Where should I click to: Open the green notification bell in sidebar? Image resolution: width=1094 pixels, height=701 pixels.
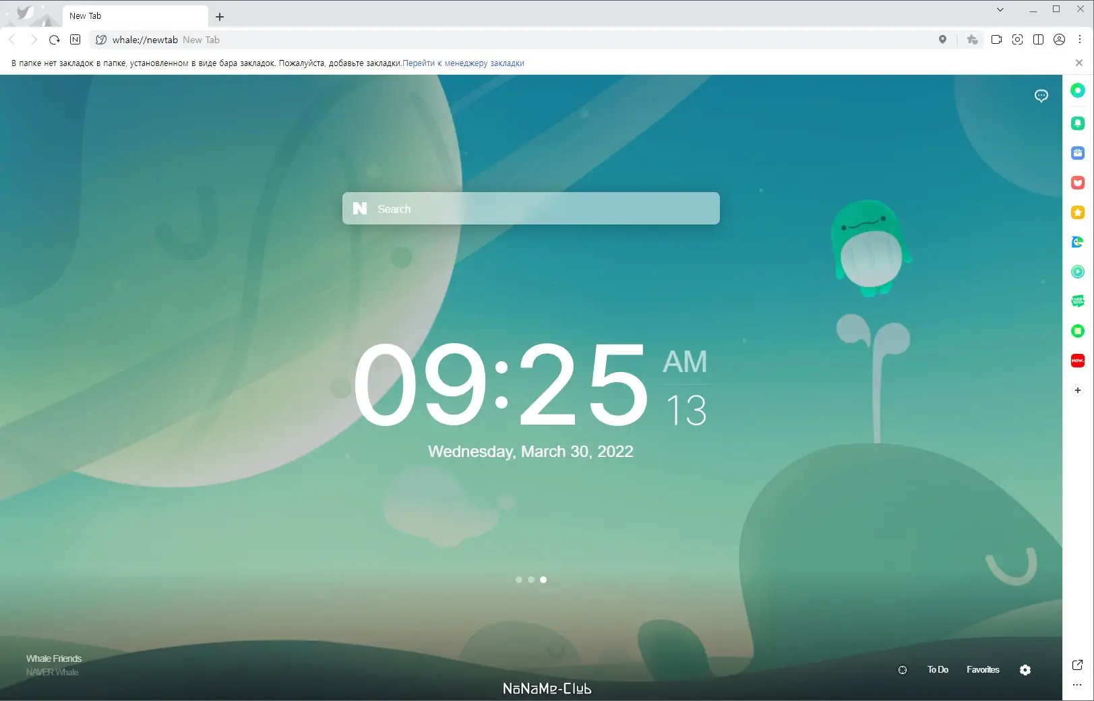[x=1078, y=123]
